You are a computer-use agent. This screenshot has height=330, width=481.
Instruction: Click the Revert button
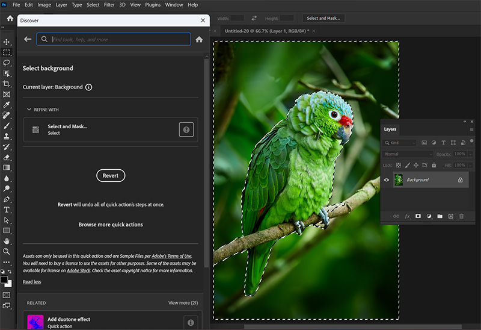coord(111,176)
